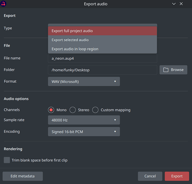Click the red Export button
Viewport: 192px width, 184px height.
click(x=177, y=176)
